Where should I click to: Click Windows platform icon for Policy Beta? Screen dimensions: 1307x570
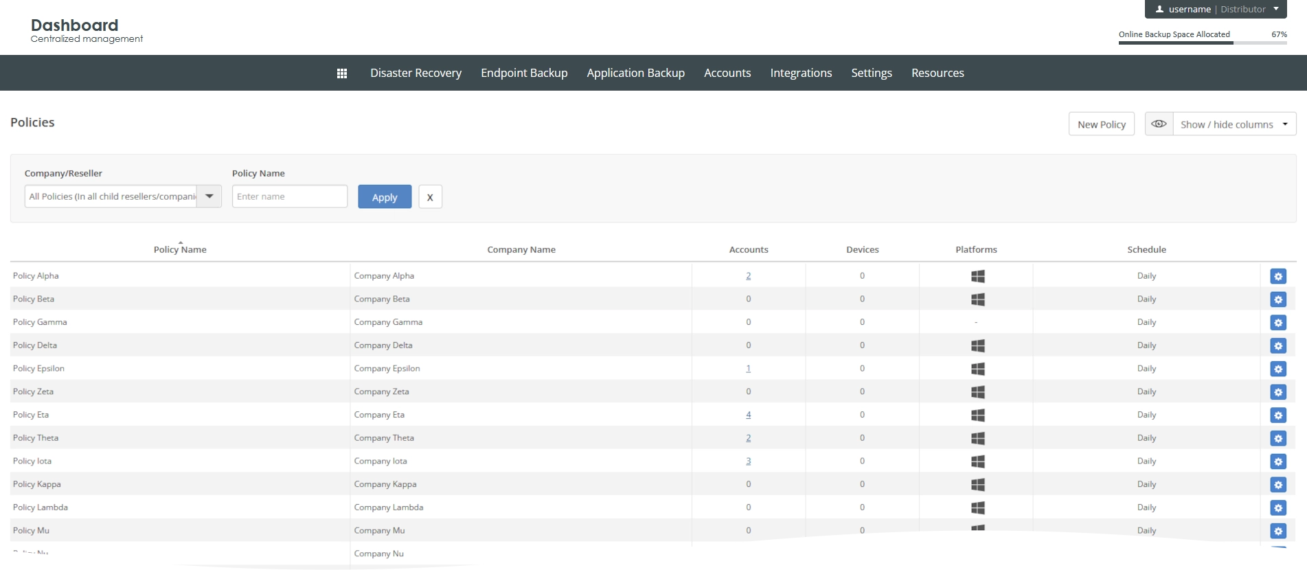978,299
